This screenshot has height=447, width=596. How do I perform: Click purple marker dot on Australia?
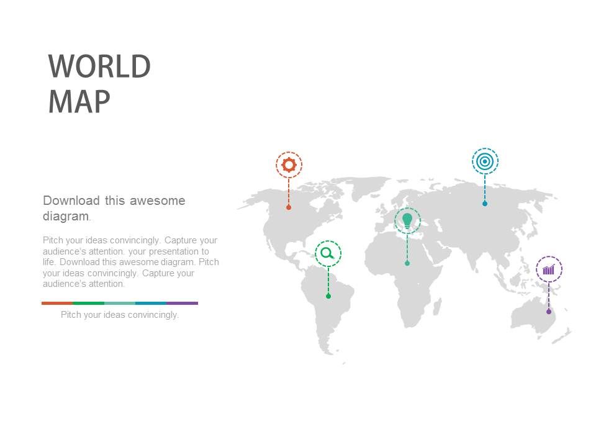point(549,312)
